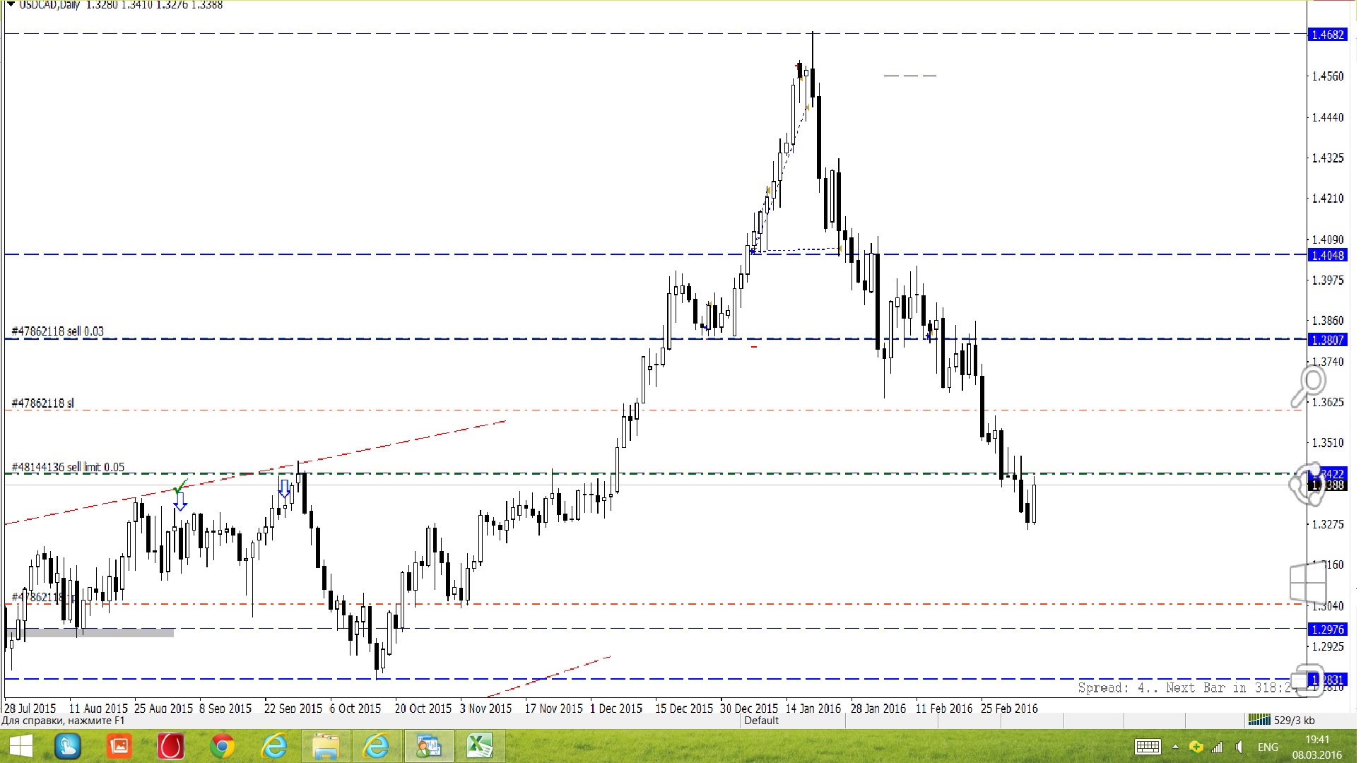Image resolution: width=1361 pixels, height=763 pixels.
Task: Click the 28 Jul 2015 date label
Action: (x=30, y=708)
